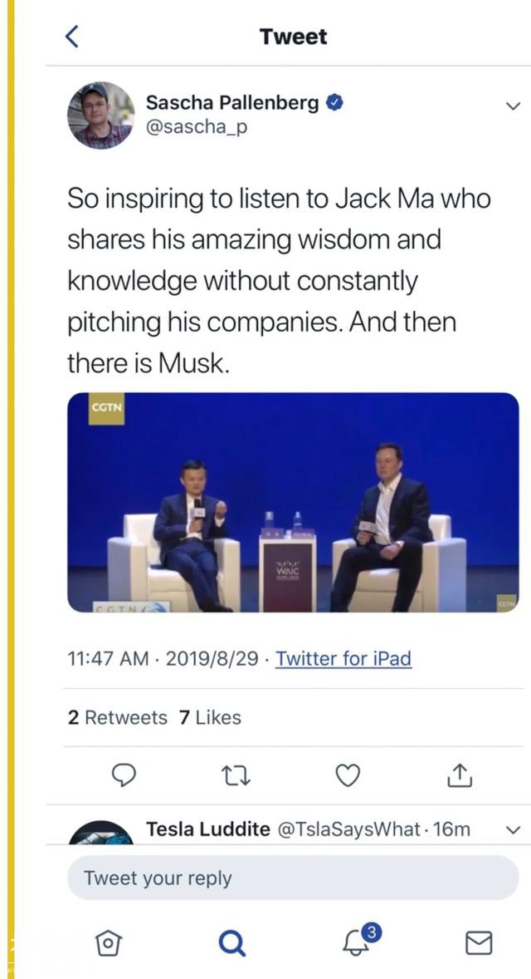View the 7 Likes list
531x979 pixels.
click(210, 717)
